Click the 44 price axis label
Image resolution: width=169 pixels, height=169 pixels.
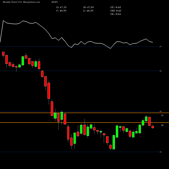pos(161,152)
